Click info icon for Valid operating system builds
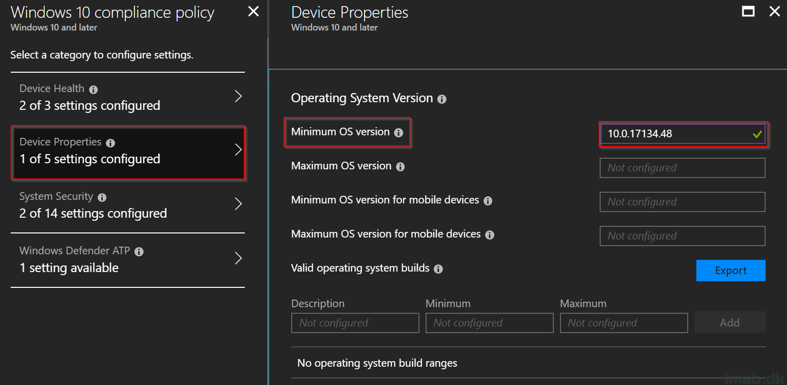Screen dimensions: 787x385 click(x=438, y=269)
